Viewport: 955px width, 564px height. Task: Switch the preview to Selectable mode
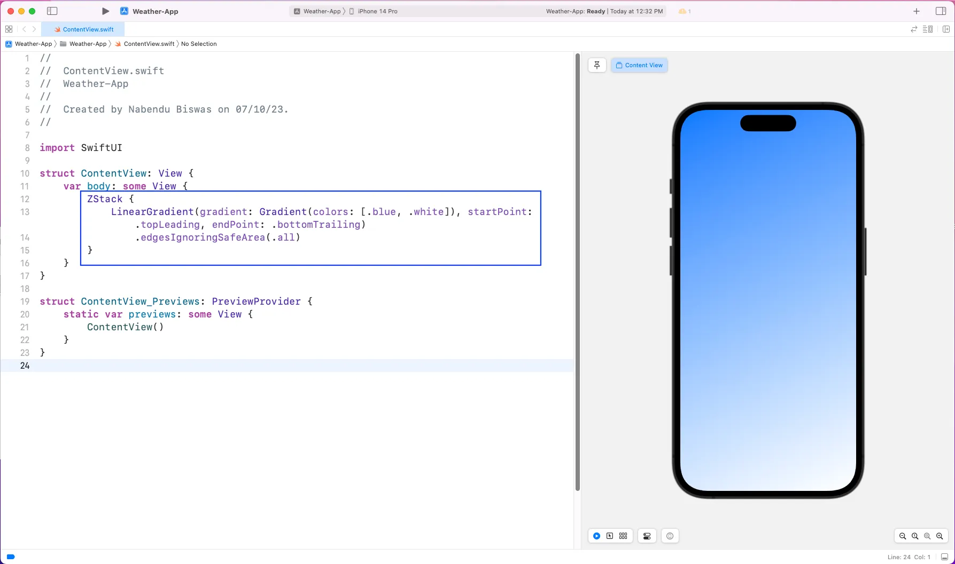point(610,536)
